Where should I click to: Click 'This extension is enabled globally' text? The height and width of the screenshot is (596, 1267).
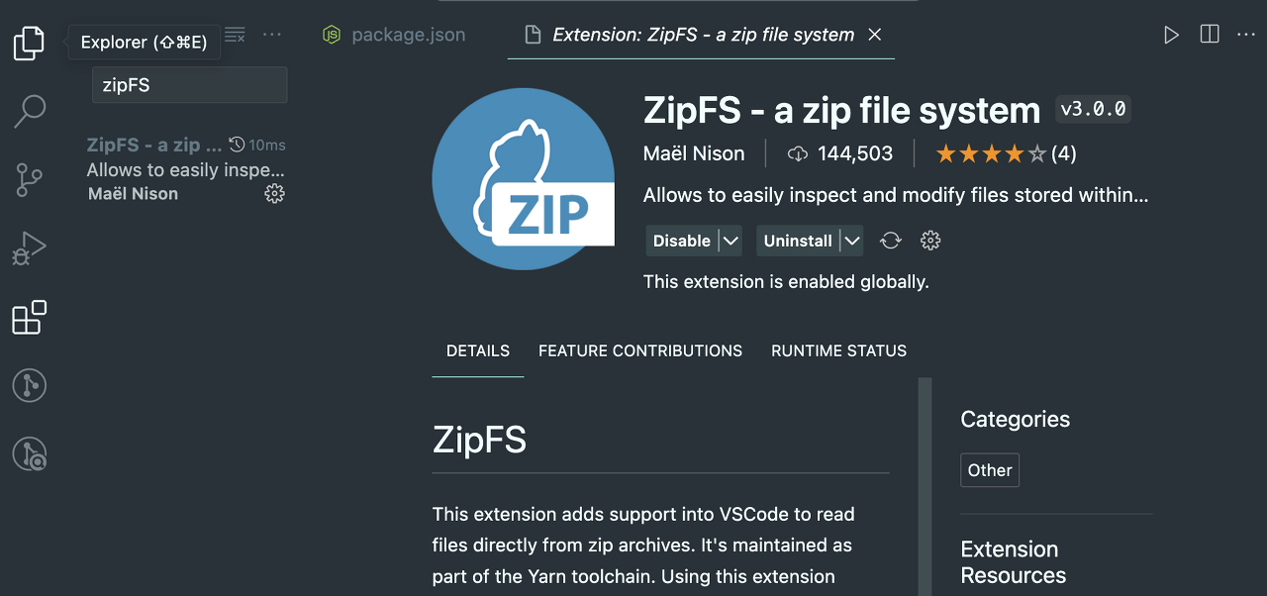pos(786,282)
